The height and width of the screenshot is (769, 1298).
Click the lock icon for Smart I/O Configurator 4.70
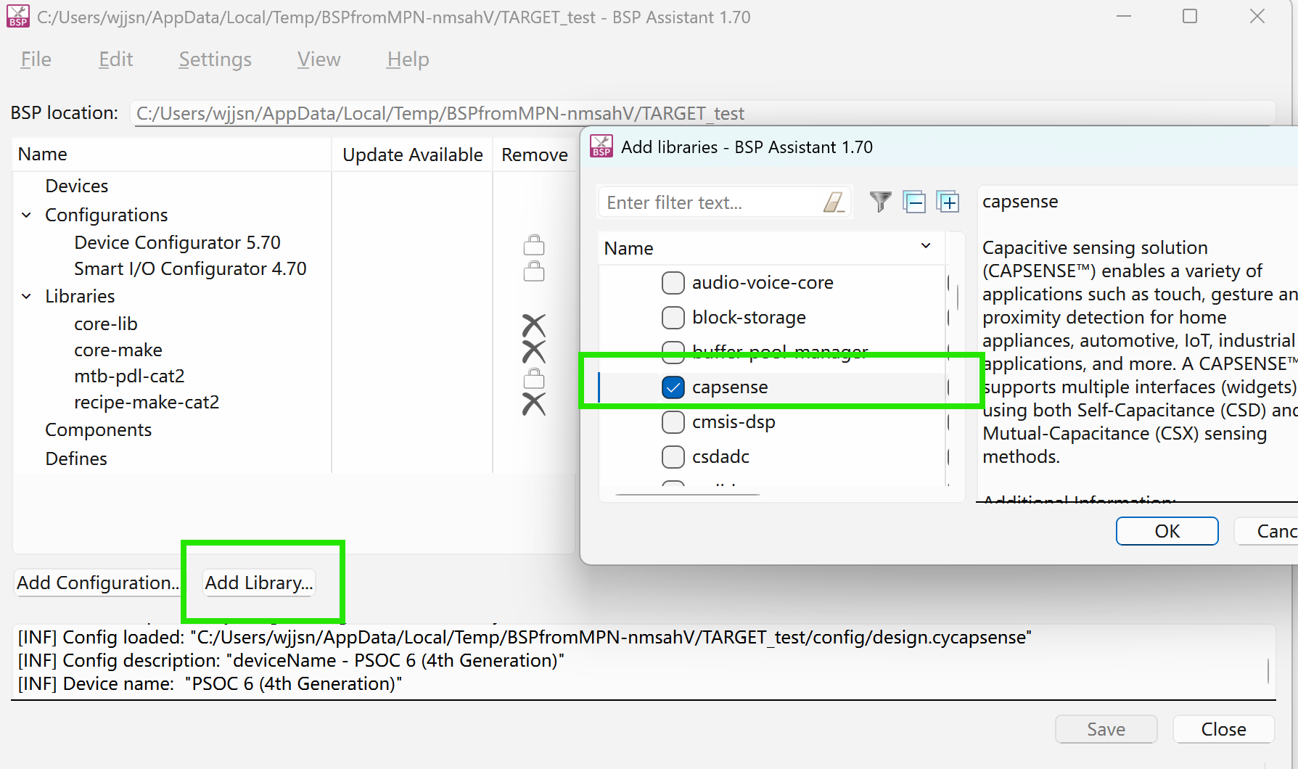point(534,271)
